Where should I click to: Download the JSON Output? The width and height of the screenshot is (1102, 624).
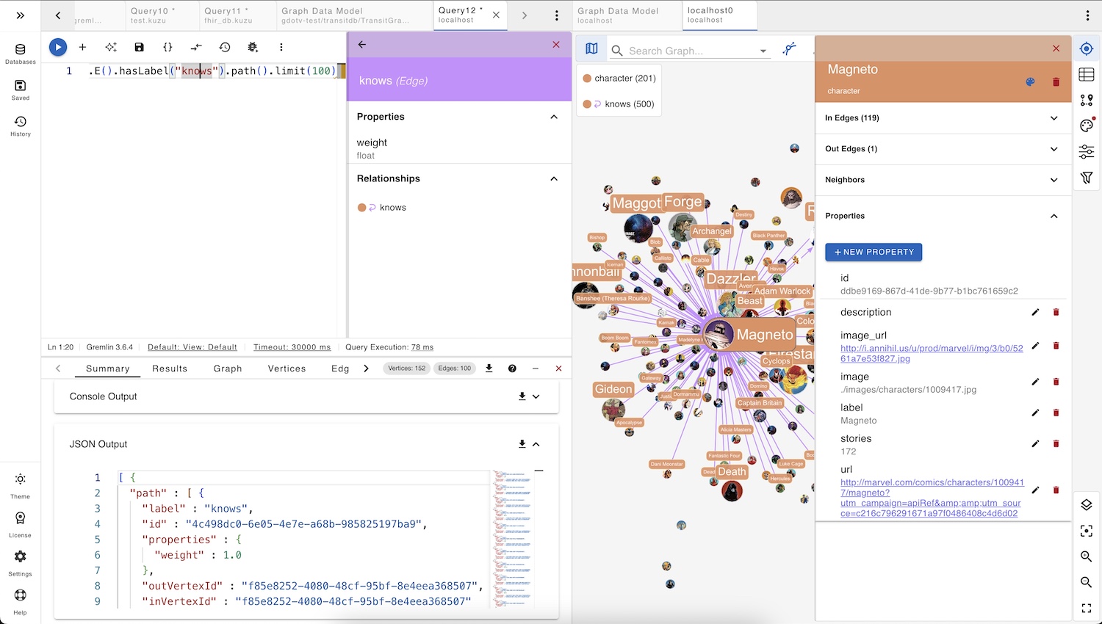coord(522,444)
